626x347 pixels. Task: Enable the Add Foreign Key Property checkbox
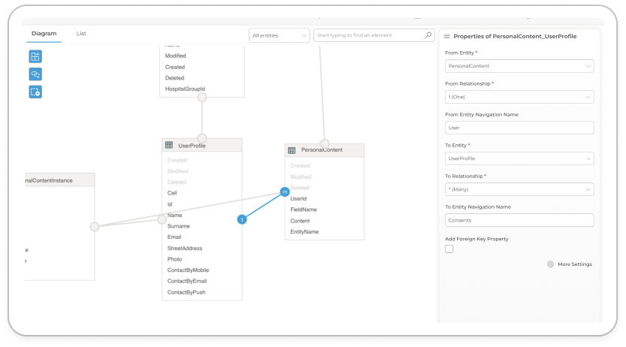coord(449,249)
